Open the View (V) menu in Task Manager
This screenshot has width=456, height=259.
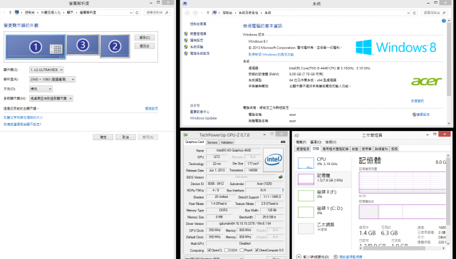[331, 142]
